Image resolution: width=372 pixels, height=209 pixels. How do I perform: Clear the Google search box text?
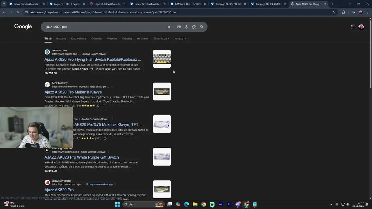point(169,27)
